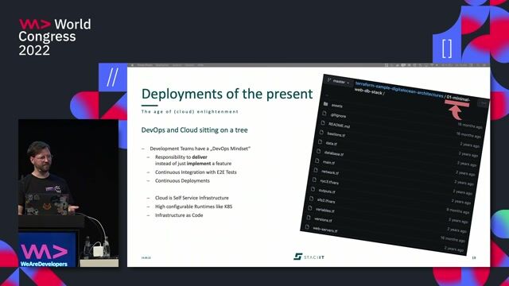Open the versions.tf file name
This screenshot has width=509, height=286.
(x=323, y=219)
